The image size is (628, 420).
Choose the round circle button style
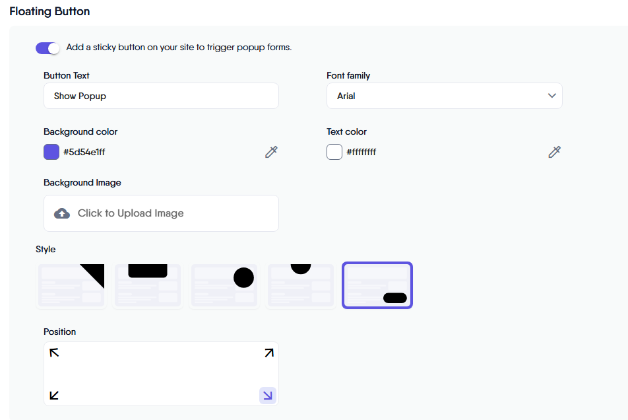pos(224,285)
